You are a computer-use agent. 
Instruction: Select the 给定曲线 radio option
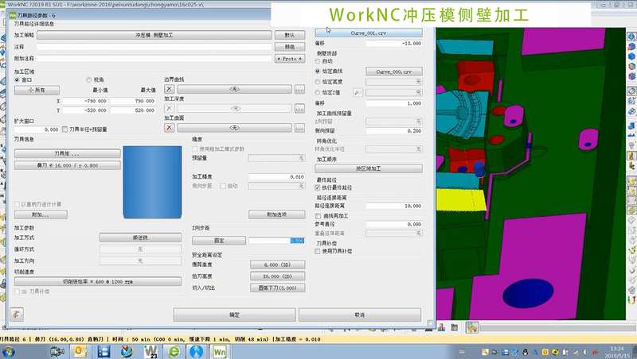[318, 71]
